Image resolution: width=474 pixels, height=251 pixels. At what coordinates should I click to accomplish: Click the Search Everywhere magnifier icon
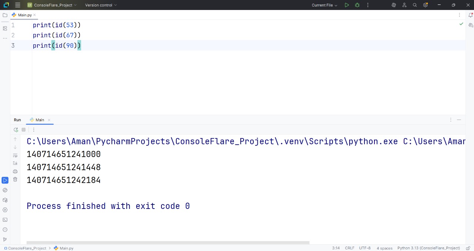[415, 5]
